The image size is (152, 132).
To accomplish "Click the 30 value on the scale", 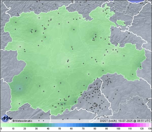I will (36, 129).
